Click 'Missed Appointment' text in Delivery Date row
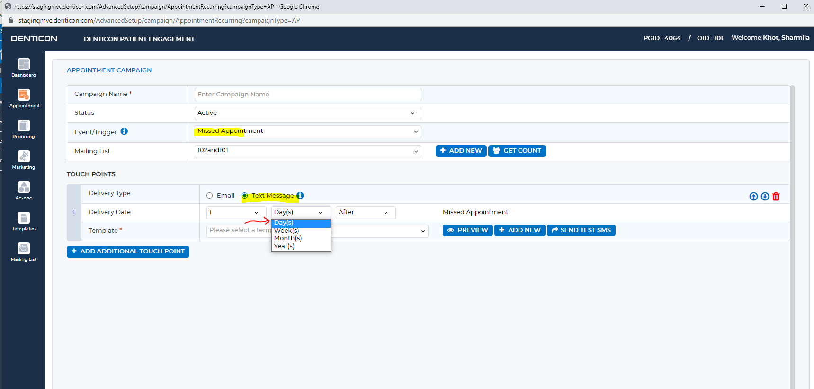The width and height of the screenshot is (814, 389). 475,212
